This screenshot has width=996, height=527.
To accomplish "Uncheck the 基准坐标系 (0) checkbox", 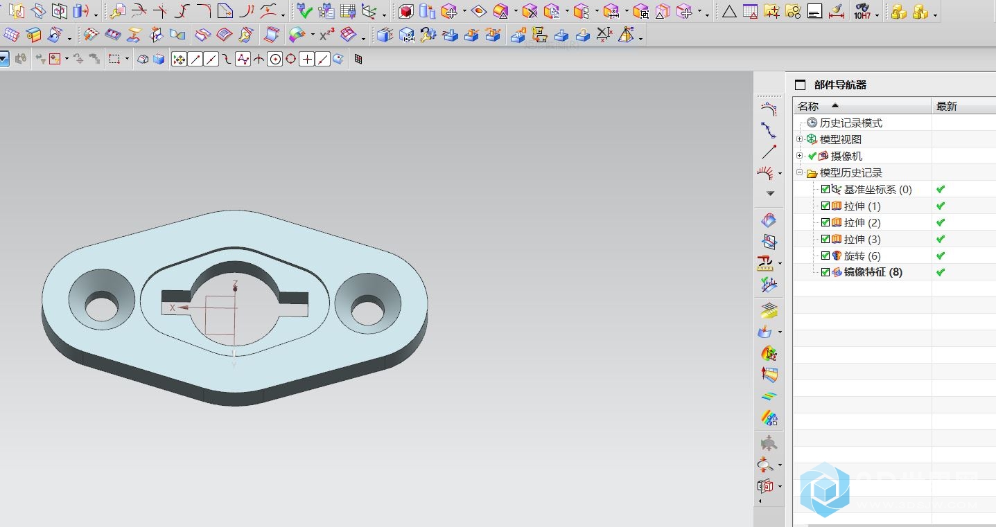I will click(x=825, y=189).
